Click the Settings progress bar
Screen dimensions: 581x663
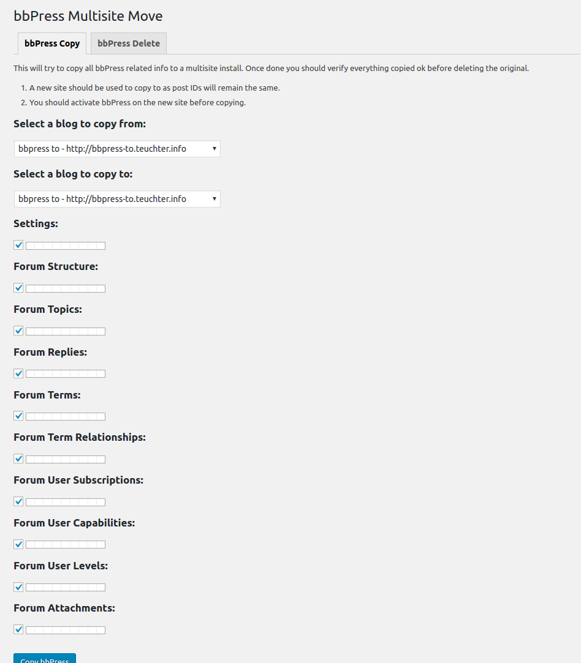[x=66, y=245]
